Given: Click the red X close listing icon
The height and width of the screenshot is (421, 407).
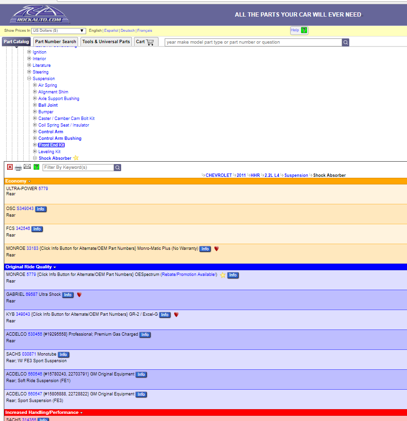Looking at the screenshot, I should 10,167.
